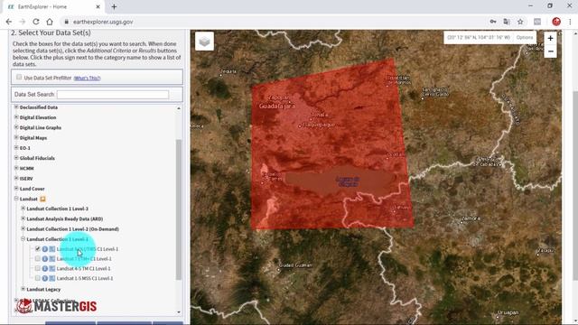Click the Data Set Search input field
Screen dimensions: 578x325
(x=113, y=94)
